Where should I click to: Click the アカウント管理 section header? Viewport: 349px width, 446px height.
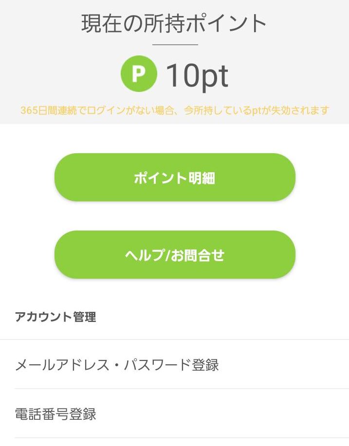[x=55, y=317]
